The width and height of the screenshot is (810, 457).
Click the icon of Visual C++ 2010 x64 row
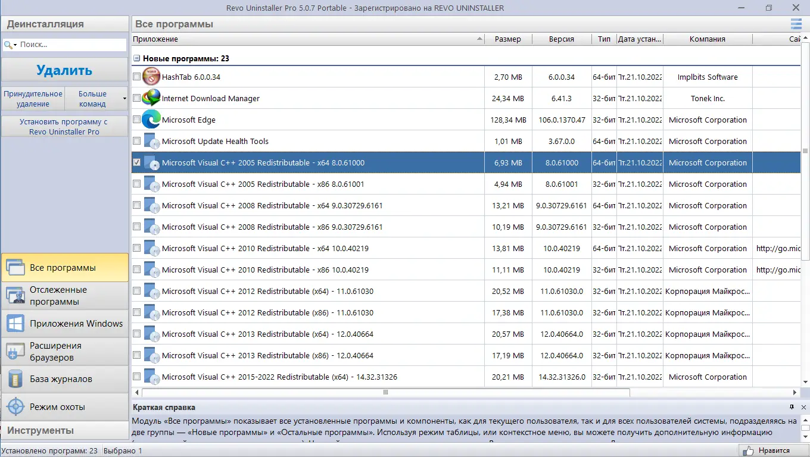click(152, 248)
